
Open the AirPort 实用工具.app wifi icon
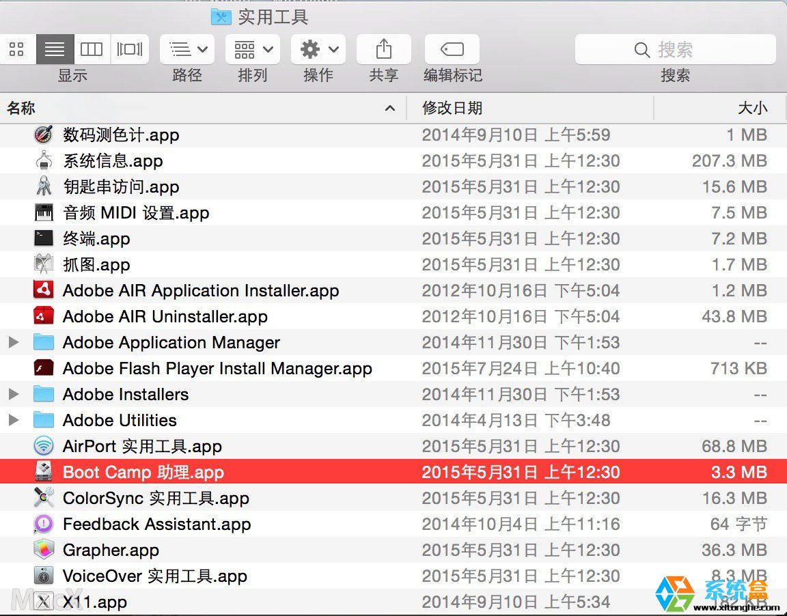[x=43, y=446]
